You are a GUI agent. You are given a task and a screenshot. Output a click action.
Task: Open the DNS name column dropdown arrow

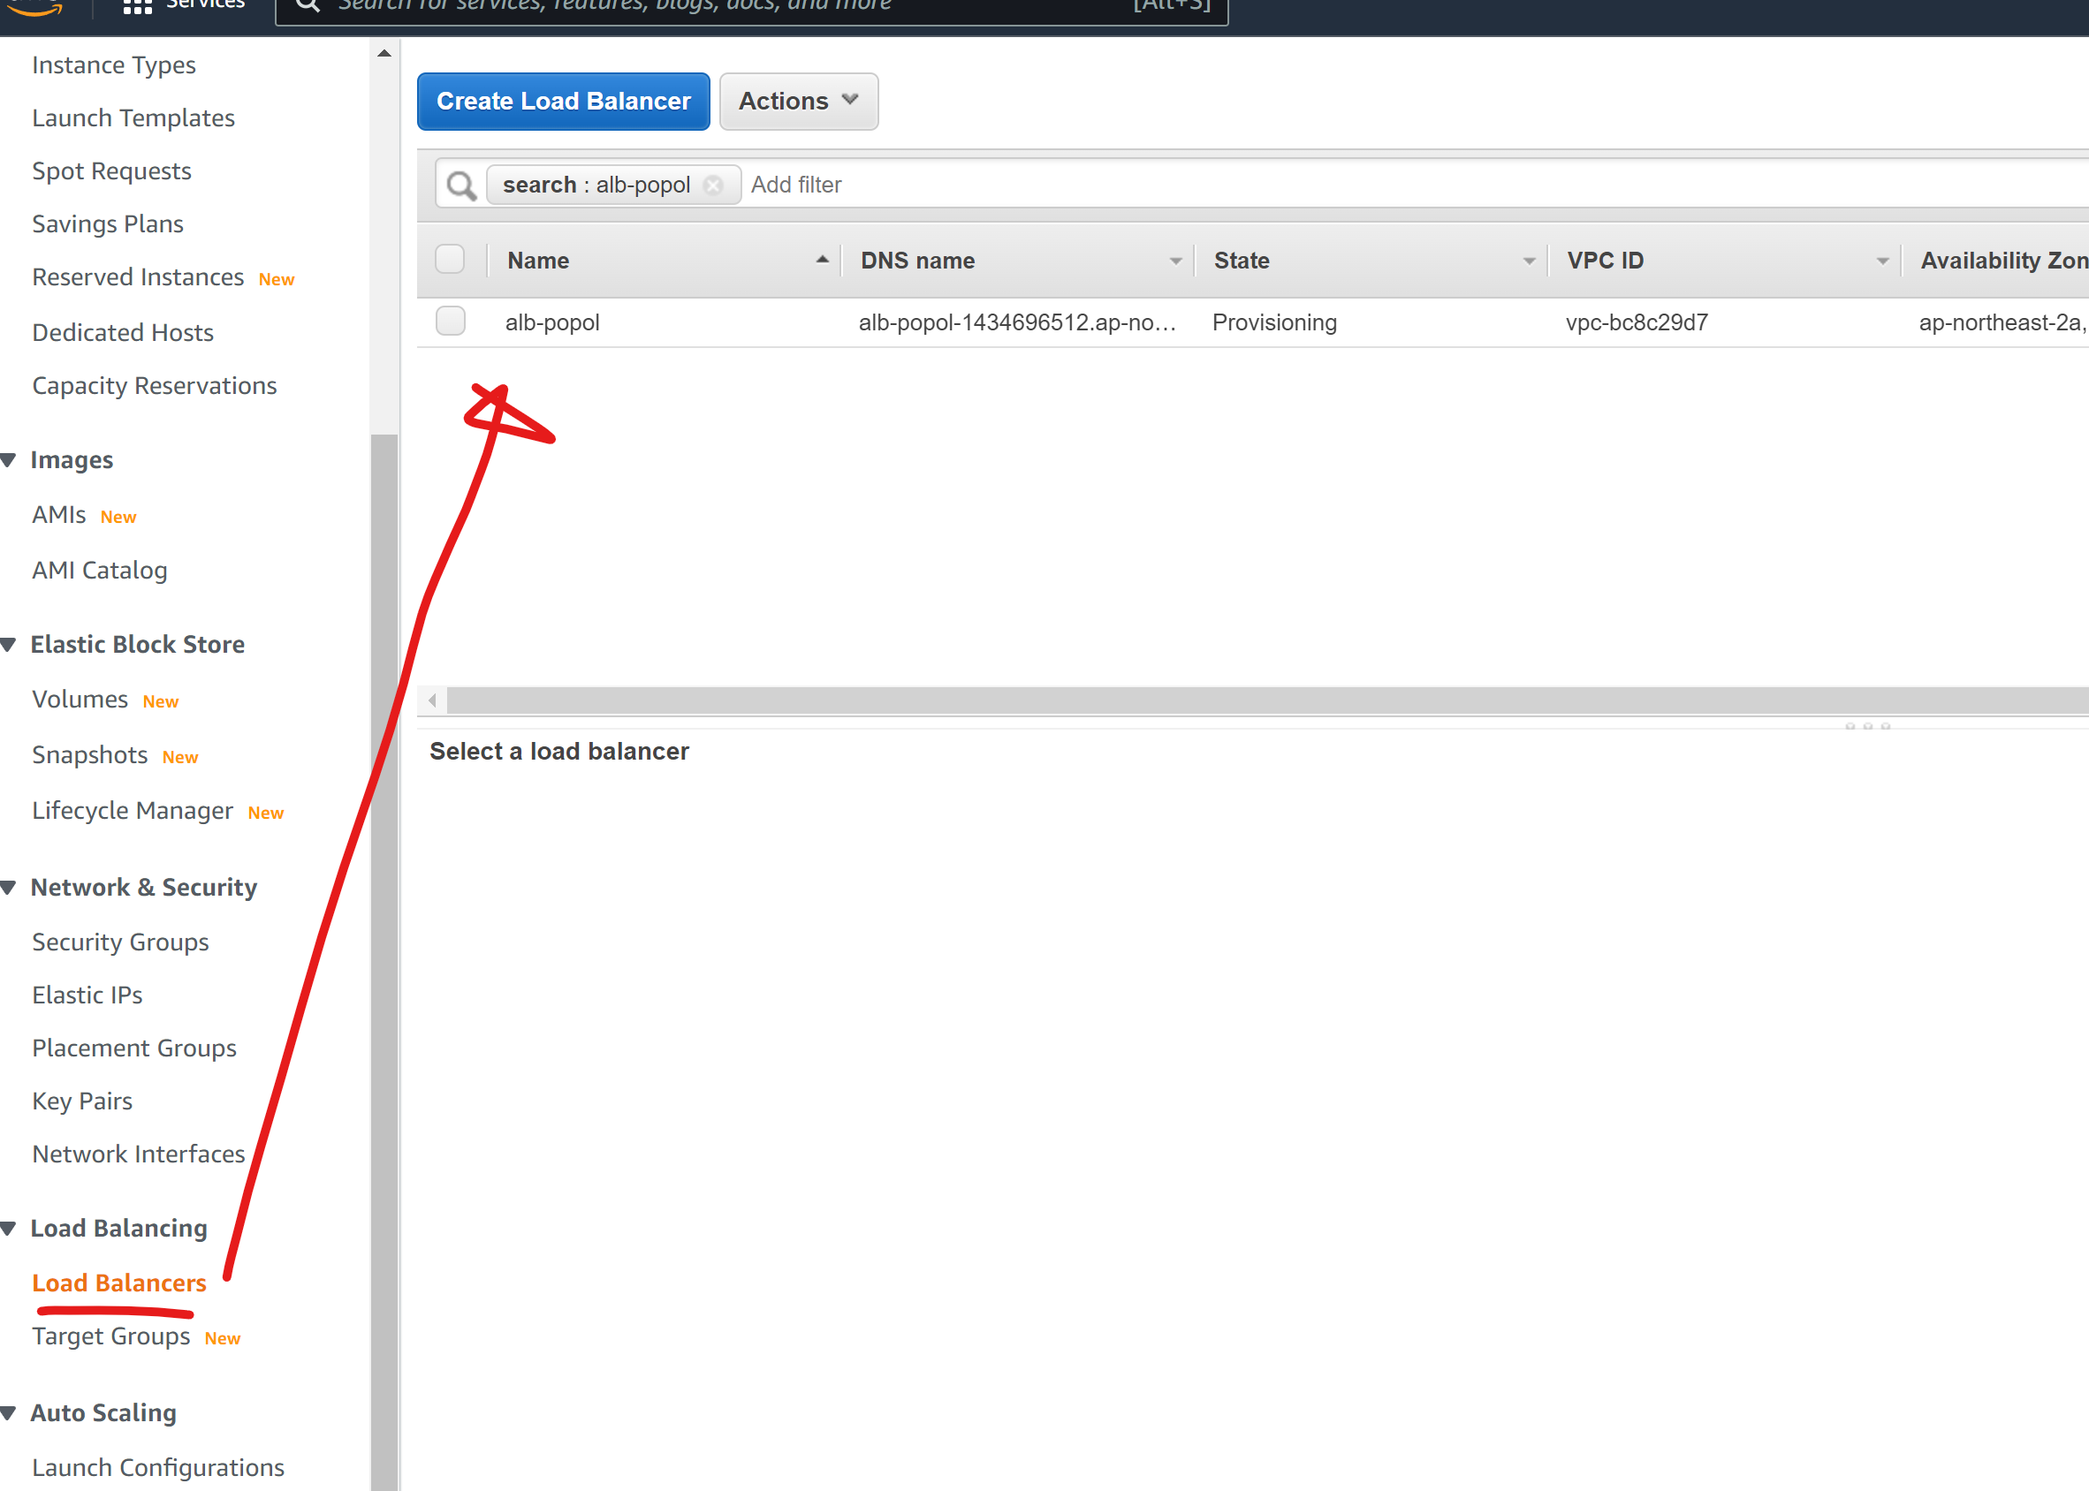click(1174, 261)
